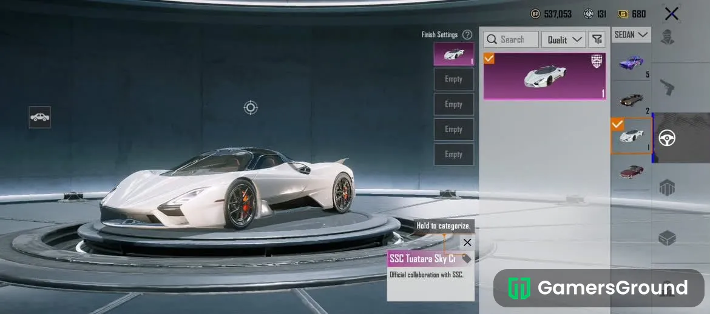
Task: Toggle the checkmark on white sedan thumbnail
Action: click(x=617, y=124)
